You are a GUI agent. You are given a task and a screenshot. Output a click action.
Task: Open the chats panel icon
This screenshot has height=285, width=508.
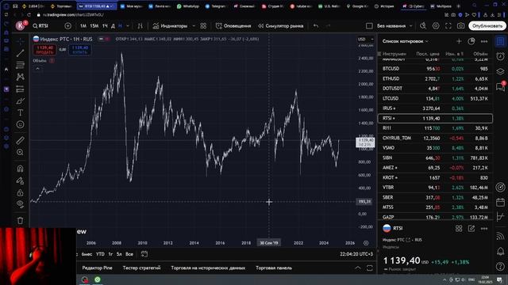tap(500, 86)
